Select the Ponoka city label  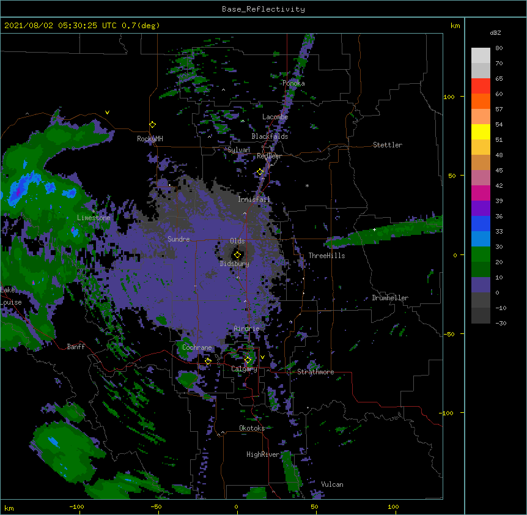coord(293,83)
